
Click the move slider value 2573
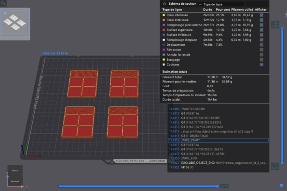224,186
